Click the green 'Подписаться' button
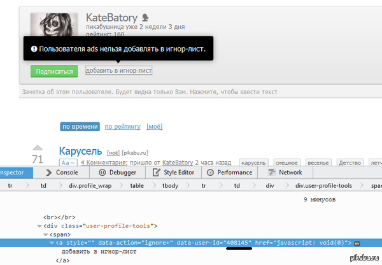The image size is (382, 265). pyautogui.click(x=54, y=71)
